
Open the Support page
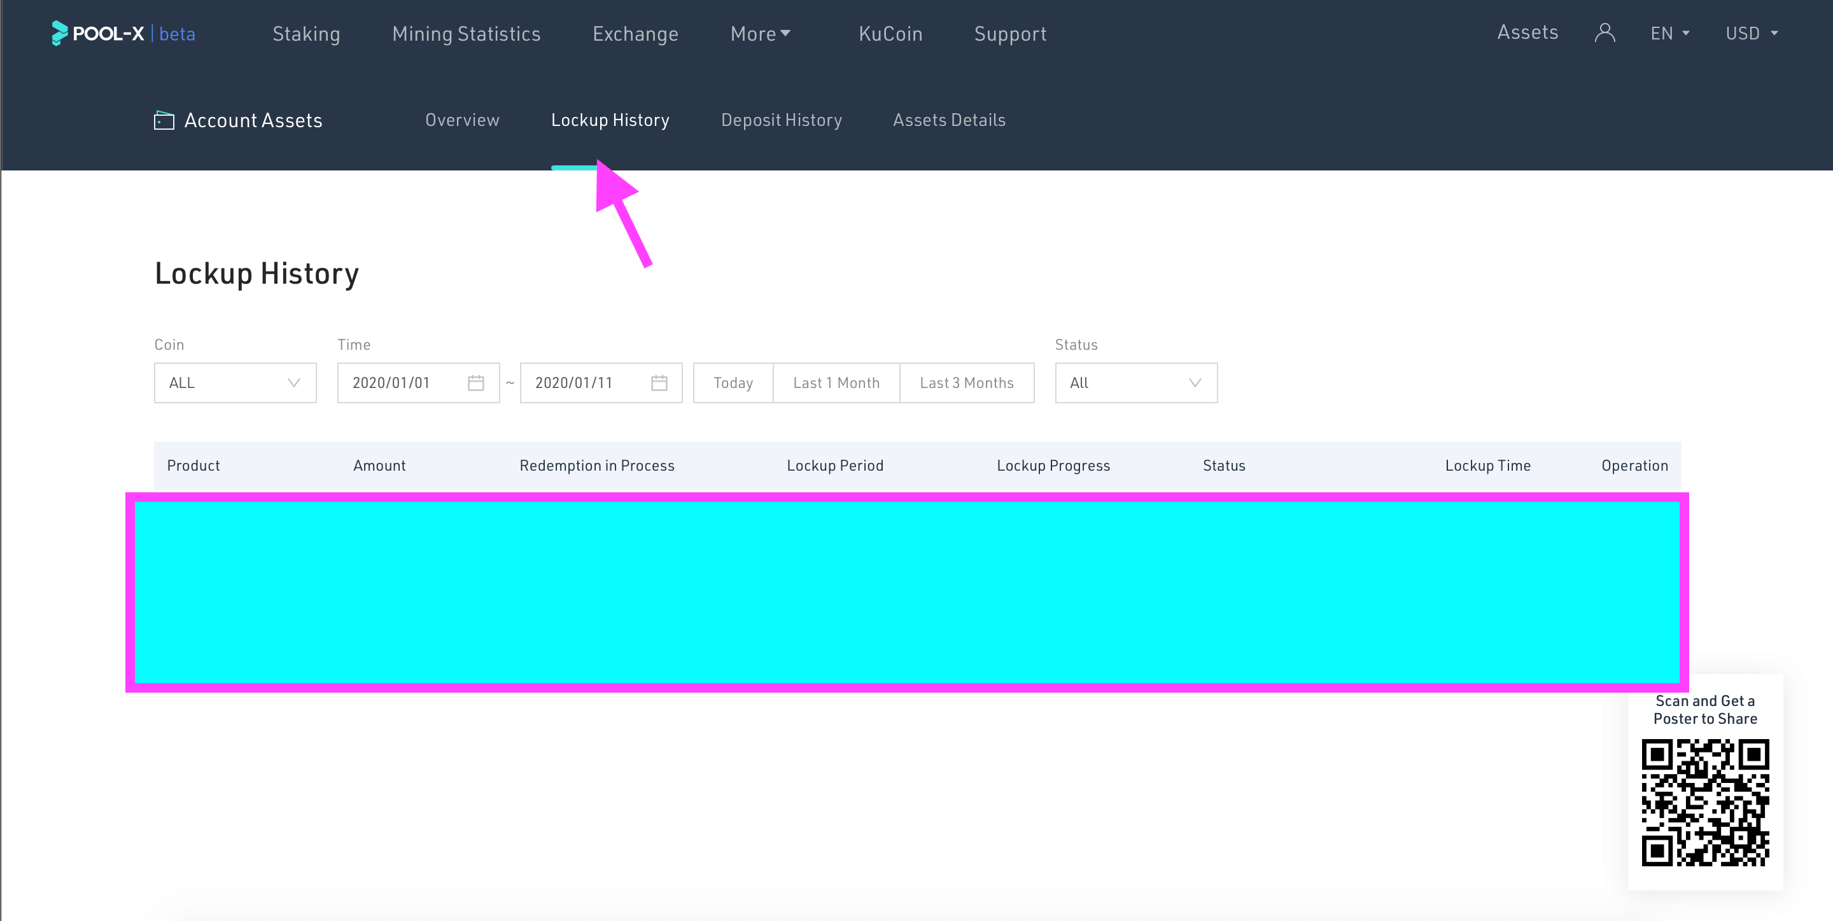pos(1009,34)
